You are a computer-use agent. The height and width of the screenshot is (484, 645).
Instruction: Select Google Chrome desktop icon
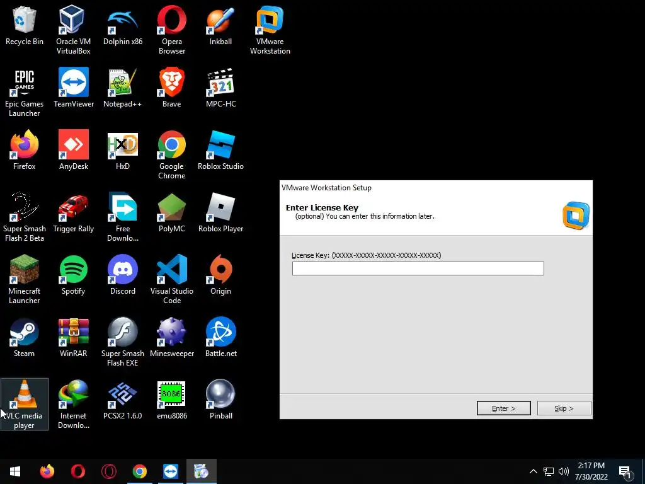click(171, 155)
